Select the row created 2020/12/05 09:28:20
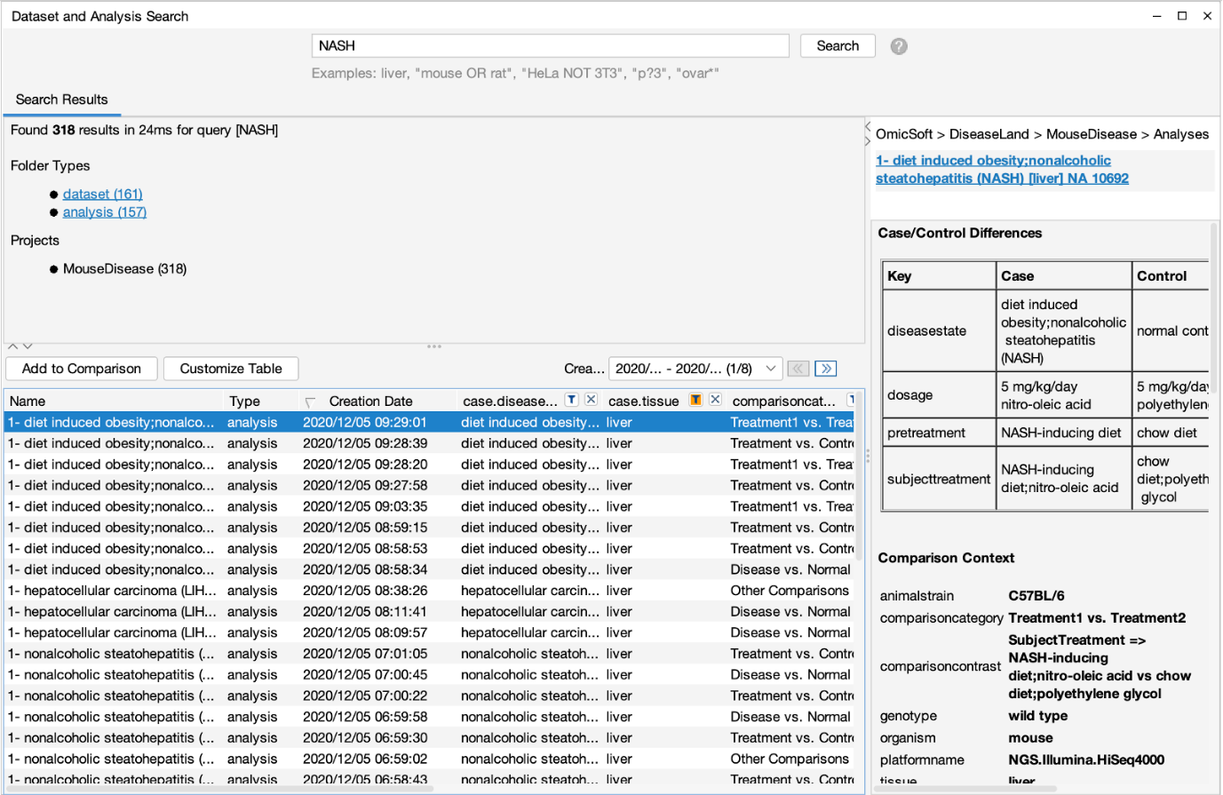Viewport: 1223px width, 795px height. pyautogui.click(x=430, y=465)
